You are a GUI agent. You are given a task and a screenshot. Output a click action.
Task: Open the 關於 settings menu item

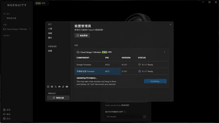pos(50,38)
